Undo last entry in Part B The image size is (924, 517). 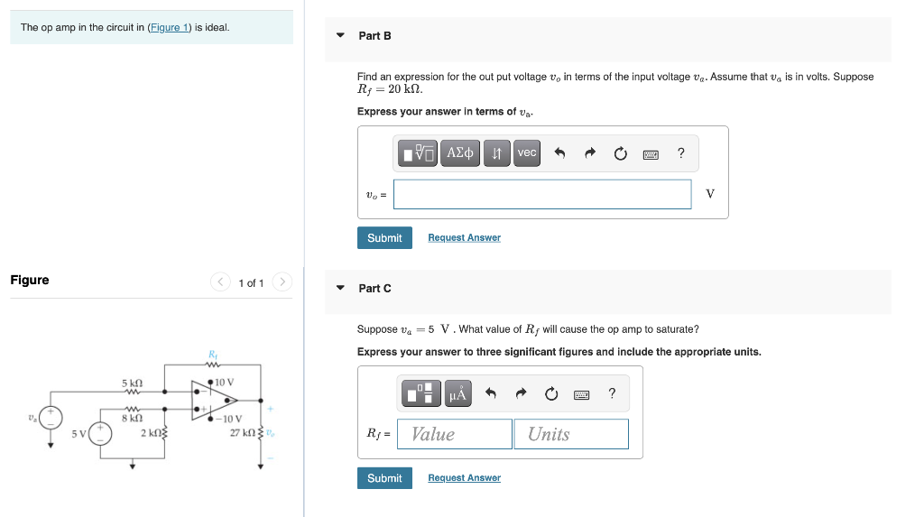[559, 153]
